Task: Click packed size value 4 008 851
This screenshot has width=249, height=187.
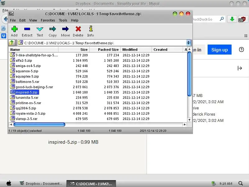Action: click(x=111, y=113)
